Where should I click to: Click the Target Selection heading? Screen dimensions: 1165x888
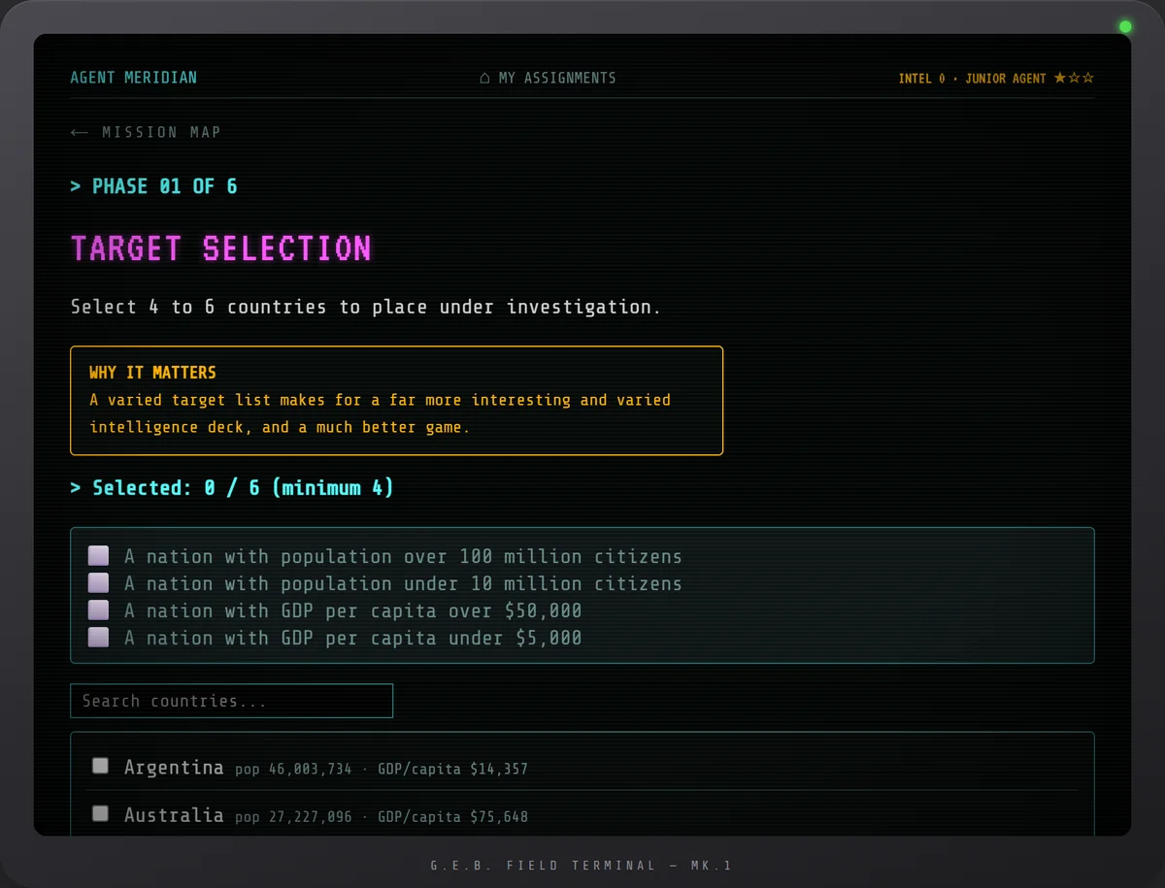coord(221,248)
